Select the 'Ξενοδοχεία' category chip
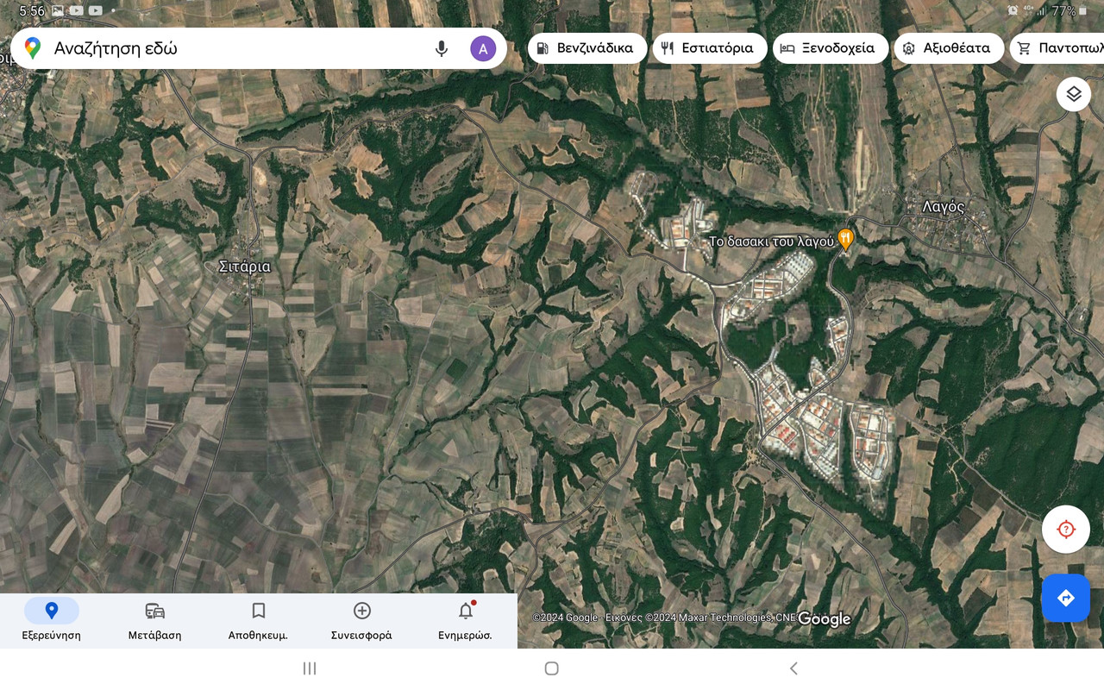Image resolution: width=1104 pixels, height=690 pixels. tap(831, 48)
